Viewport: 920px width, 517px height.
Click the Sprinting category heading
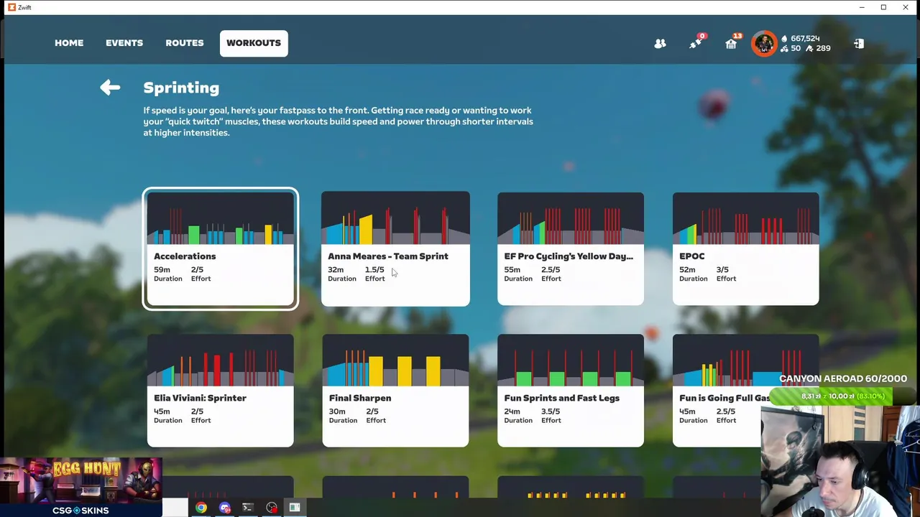tap(181, 88)
